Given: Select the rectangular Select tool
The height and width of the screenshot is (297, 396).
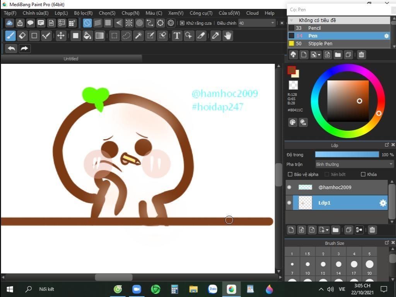Looking at the screenshot, I should pos(114,36).
